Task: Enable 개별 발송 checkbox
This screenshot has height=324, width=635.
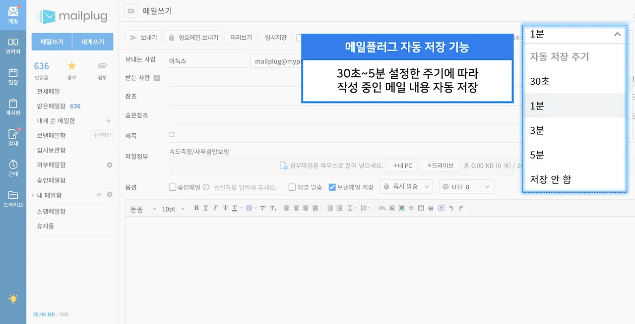Action: (292, 187)
